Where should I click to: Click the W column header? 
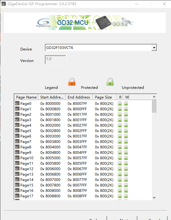(x=126, y=97)
